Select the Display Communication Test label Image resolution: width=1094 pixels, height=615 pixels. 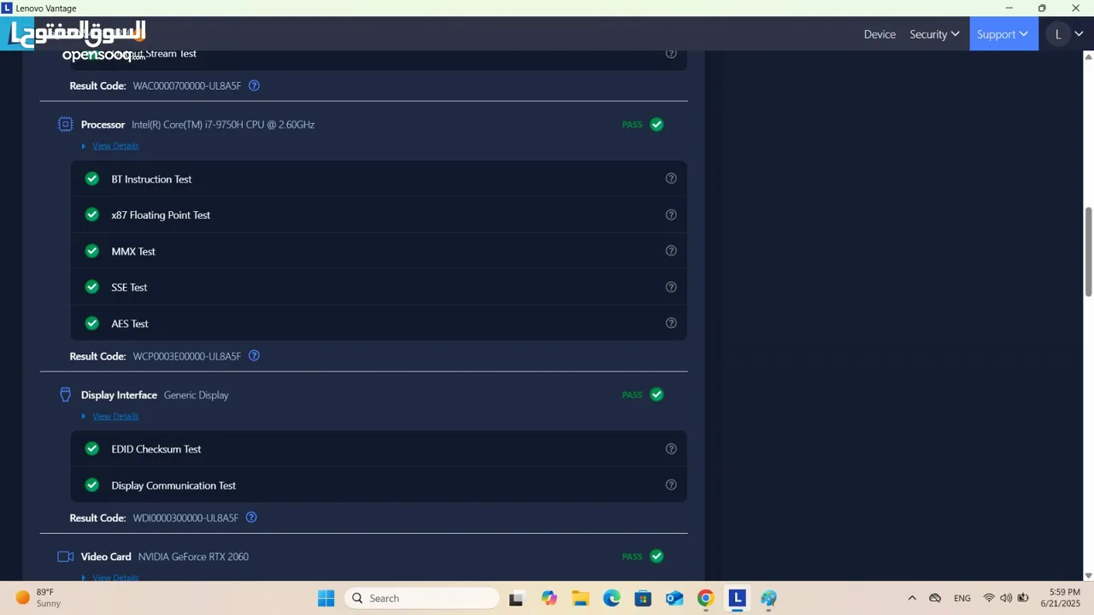click(x=174, y=485)
